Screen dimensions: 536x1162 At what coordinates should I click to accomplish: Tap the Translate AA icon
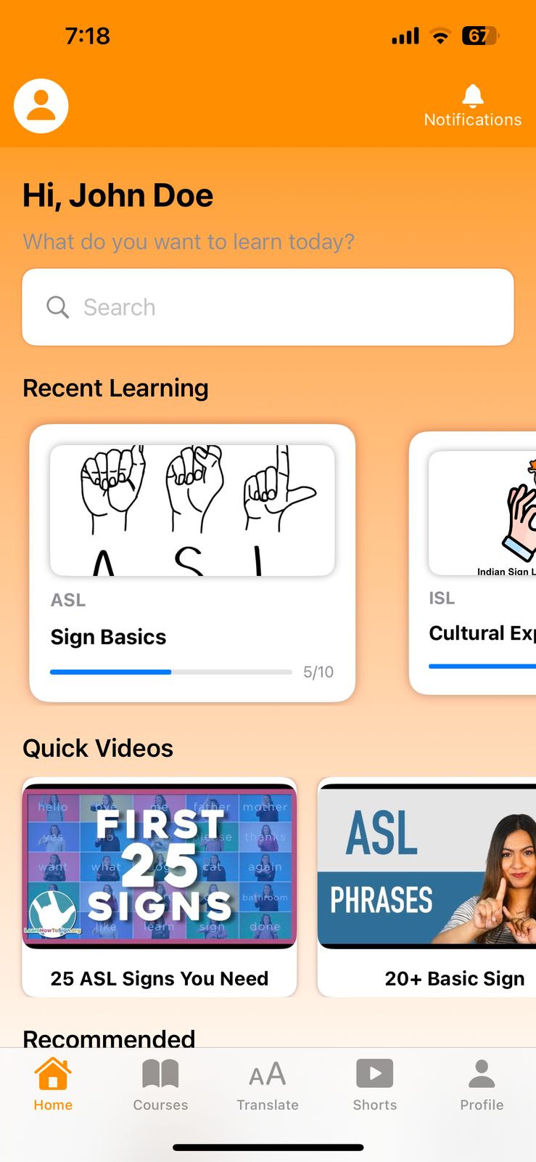[x=268, y=1074]
